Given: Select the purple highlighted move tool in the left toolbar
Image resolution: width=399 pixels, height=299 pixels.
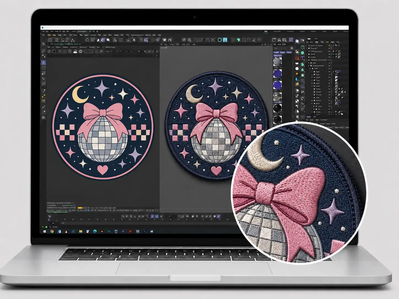Looking at the screenshot, I should click(x=44, y=62).
